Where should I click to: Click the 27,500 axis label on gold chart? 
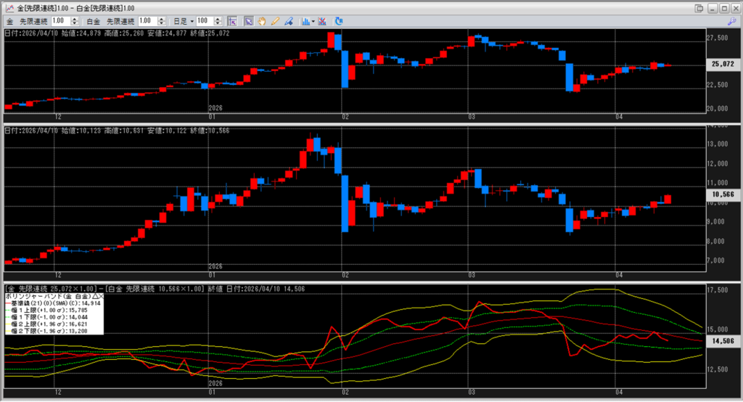click(717, 38)
